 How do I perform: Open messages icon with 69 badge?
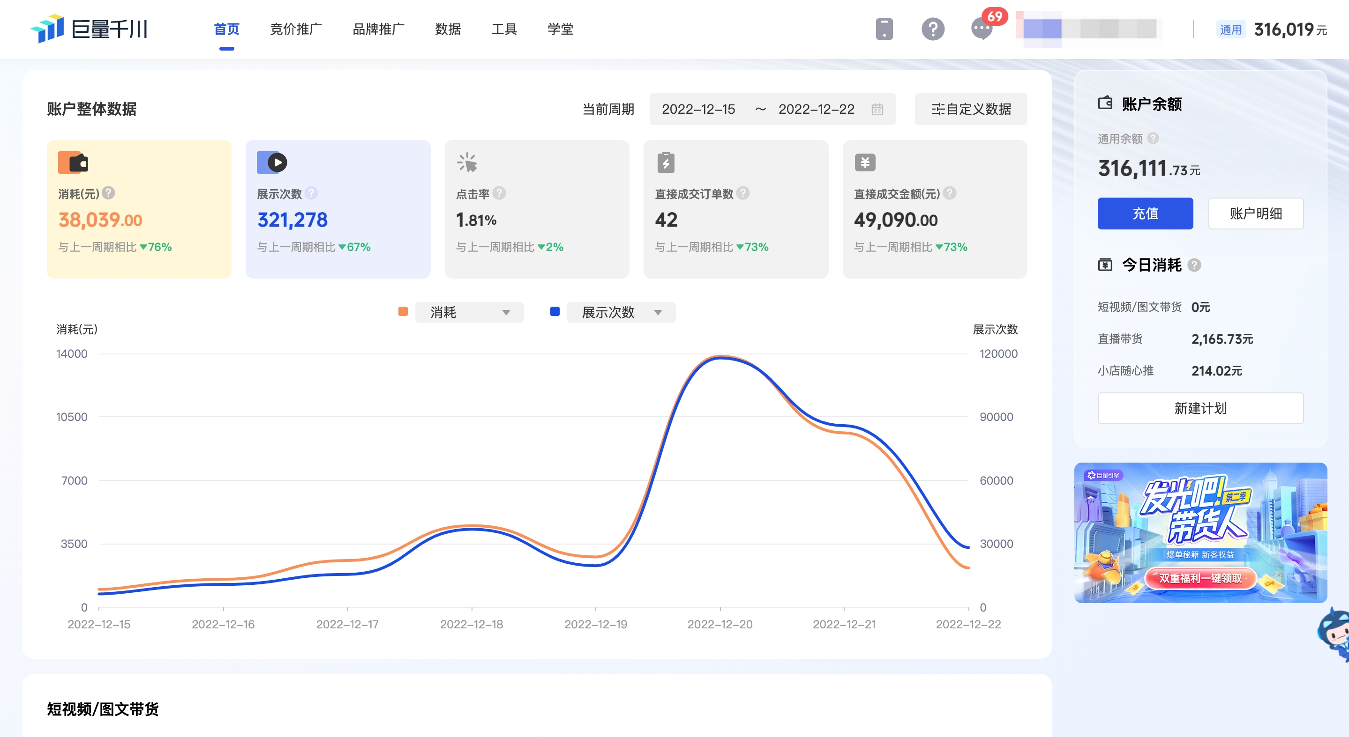pyautogui.click(x=982, y=29)
